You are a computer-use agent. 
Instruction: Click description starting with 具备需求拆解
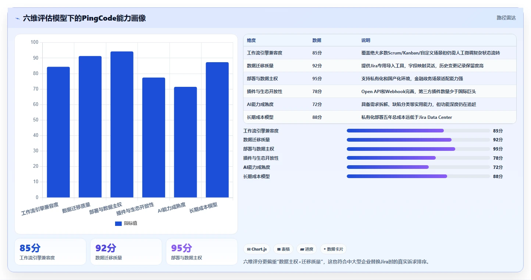[418, 104]
